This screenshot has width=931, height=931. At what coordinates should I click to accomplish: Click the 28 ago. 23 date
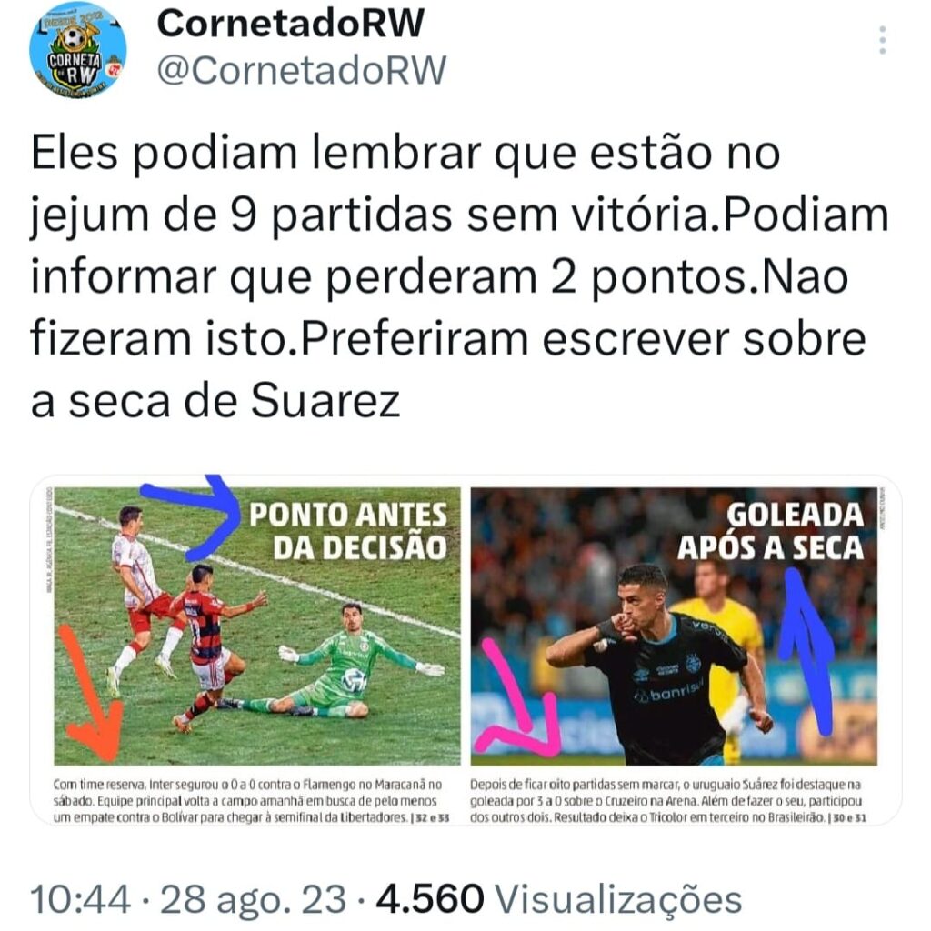tap(253, 899)
